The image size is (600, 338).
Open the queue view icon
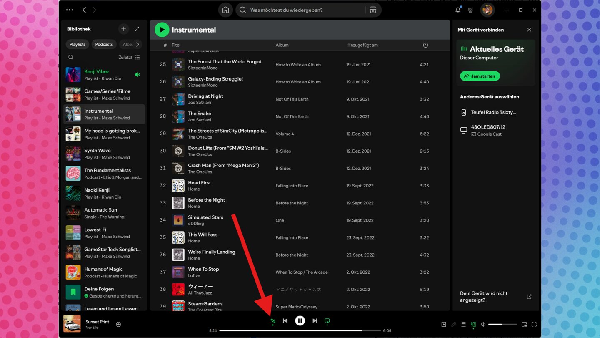(463, 325)
